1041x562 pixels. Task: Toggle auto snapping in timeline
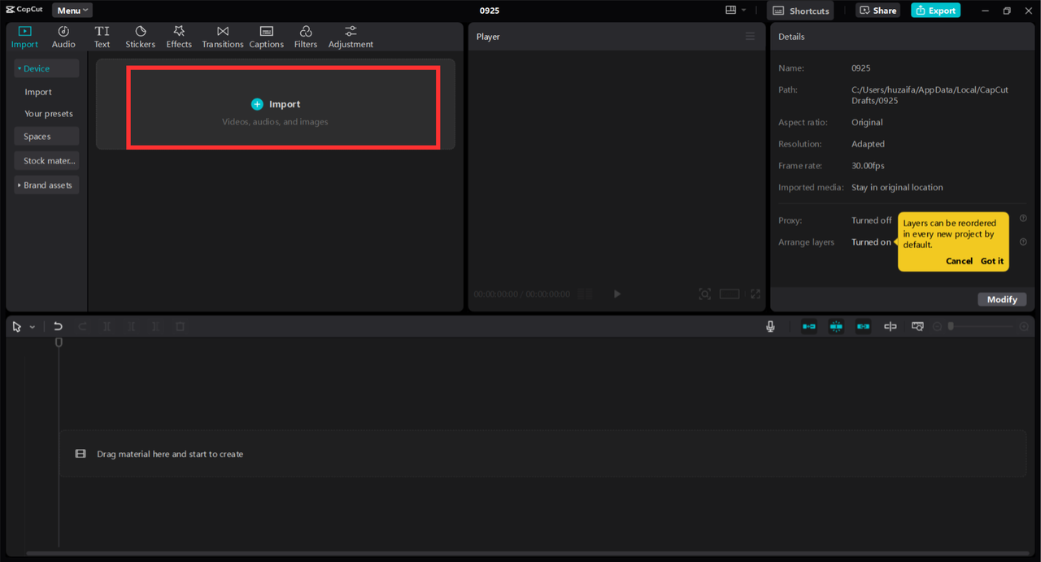pos(836,326)
